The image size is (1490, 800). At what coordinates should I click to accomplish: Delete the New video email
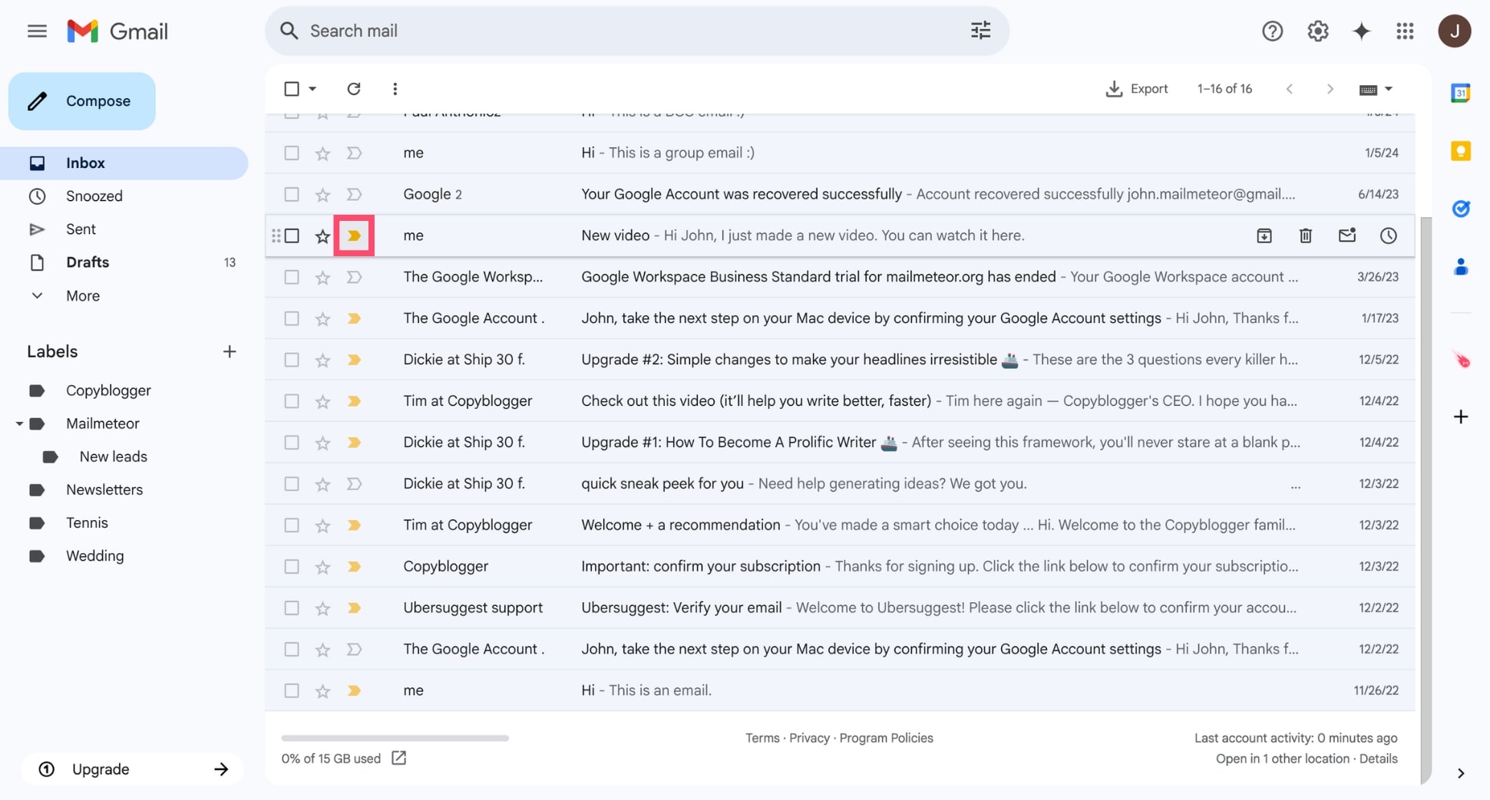(x=1305, y=235)
